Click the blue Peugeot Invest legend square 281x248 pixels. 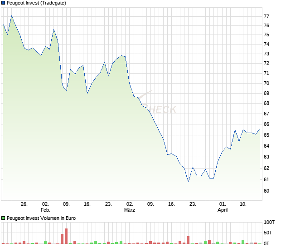click(x=3, y=3)
